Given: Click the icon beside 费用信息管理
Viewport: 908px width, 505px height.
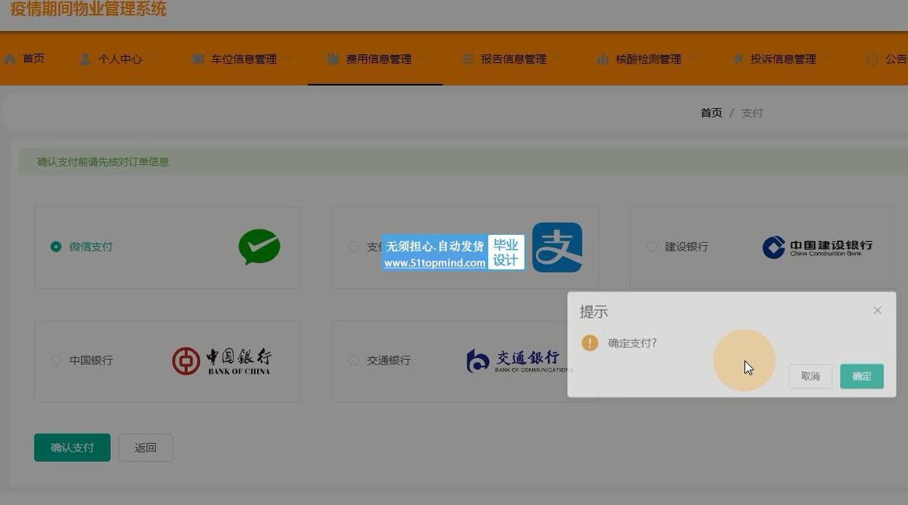Looking at the screenshot, I should tap(333, 59).
